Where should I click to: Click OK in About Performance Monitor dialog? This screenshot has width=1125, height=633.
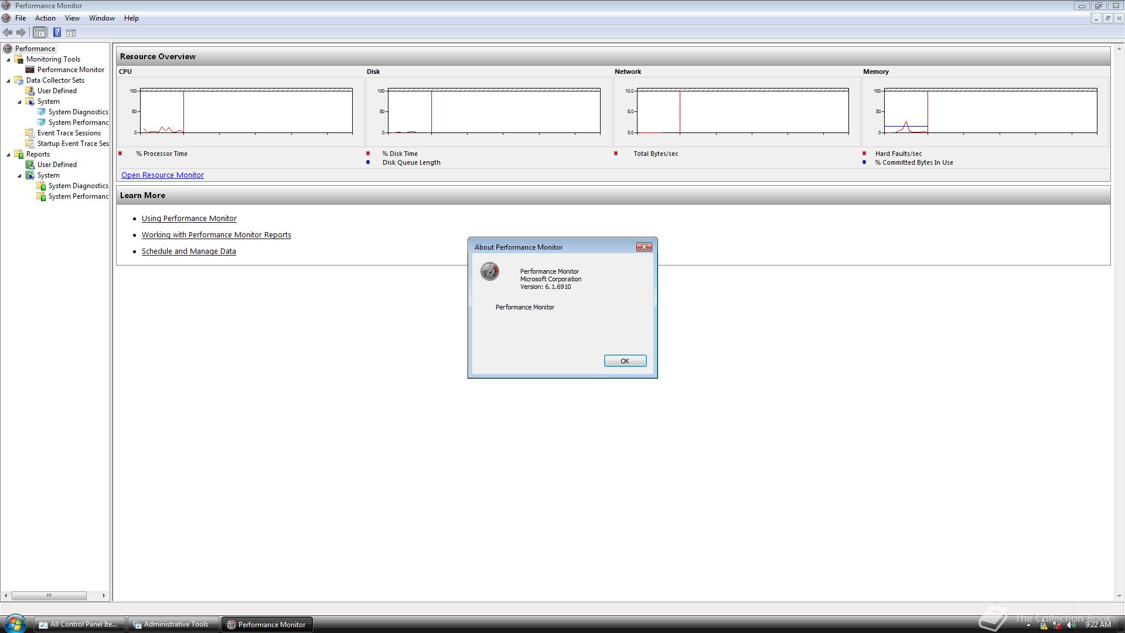click(x=625, y=361)
